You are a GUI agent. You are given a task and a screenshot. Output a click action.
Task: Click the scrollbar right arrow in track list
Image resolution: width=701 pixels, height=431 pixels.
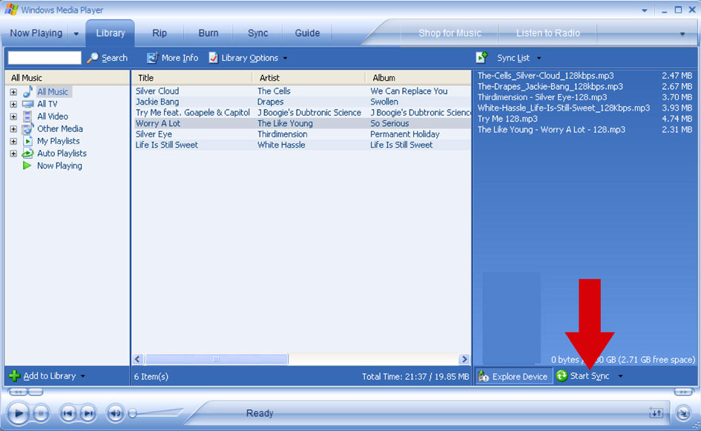(x=464, y=359)
